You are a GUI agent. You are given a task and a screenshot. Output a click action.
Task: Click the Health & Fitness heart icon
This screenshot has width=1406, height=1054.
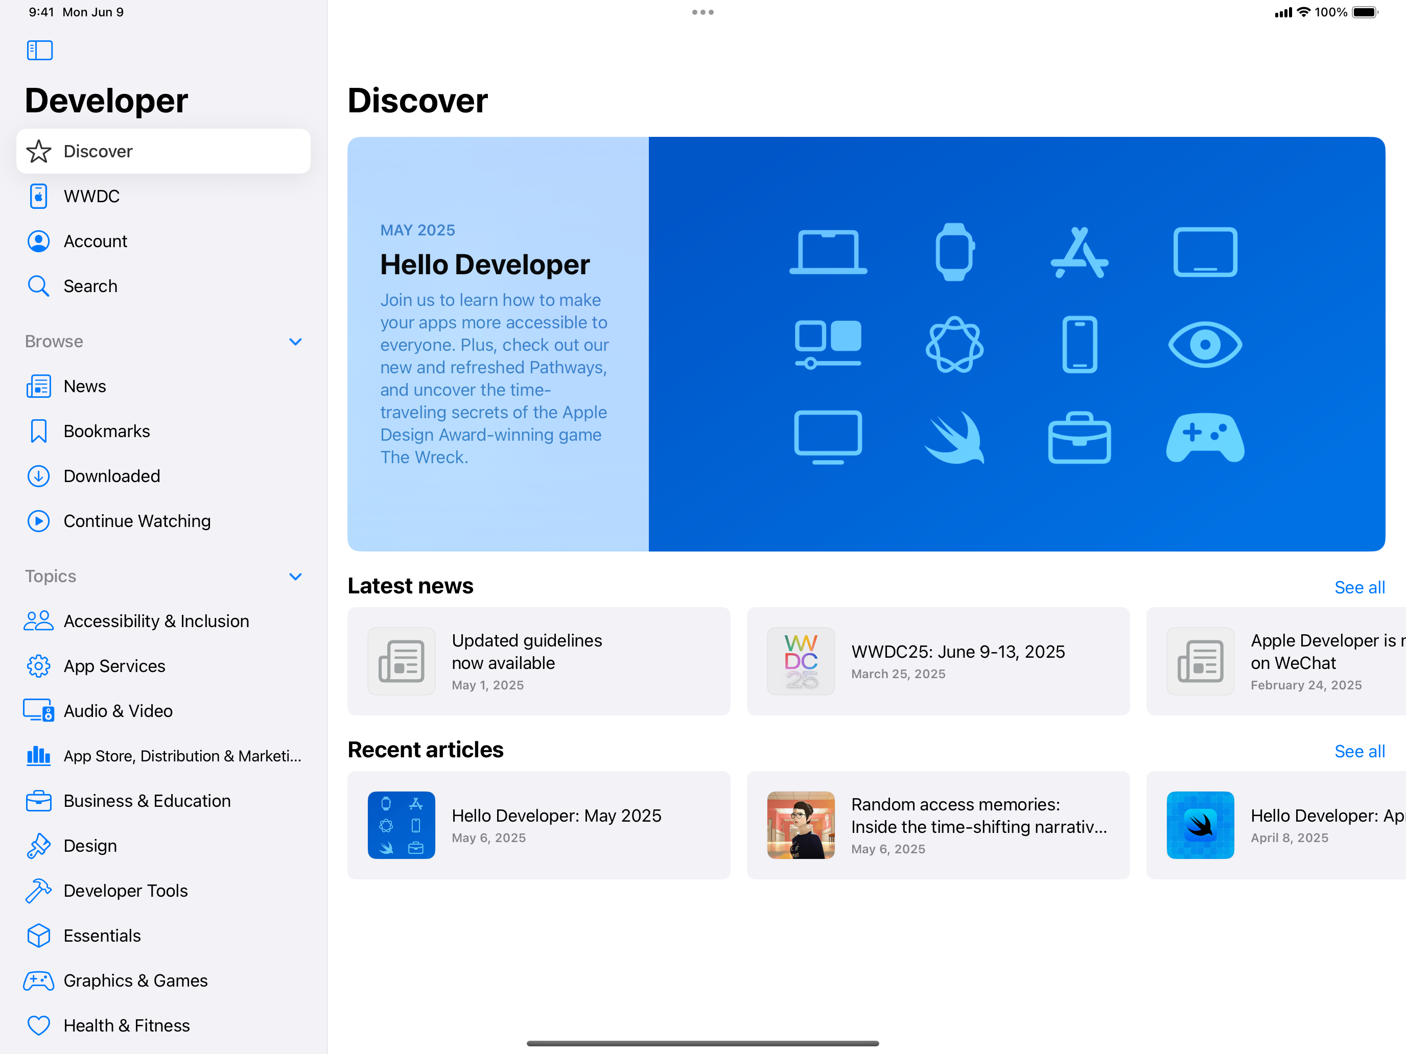(x=38, y=1025)
